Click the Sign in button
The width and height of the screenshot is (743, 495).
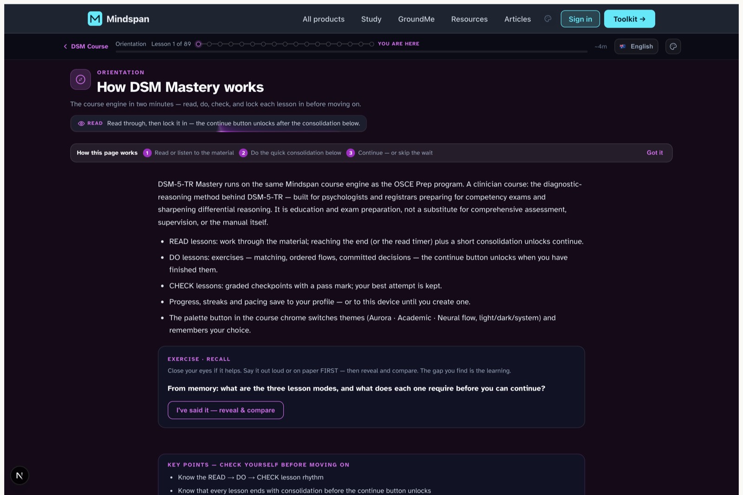580,19
